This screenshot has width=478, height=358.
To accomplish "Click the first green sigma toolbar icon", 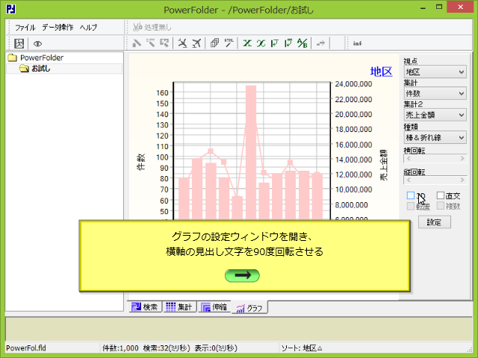I will pos(247,43).
